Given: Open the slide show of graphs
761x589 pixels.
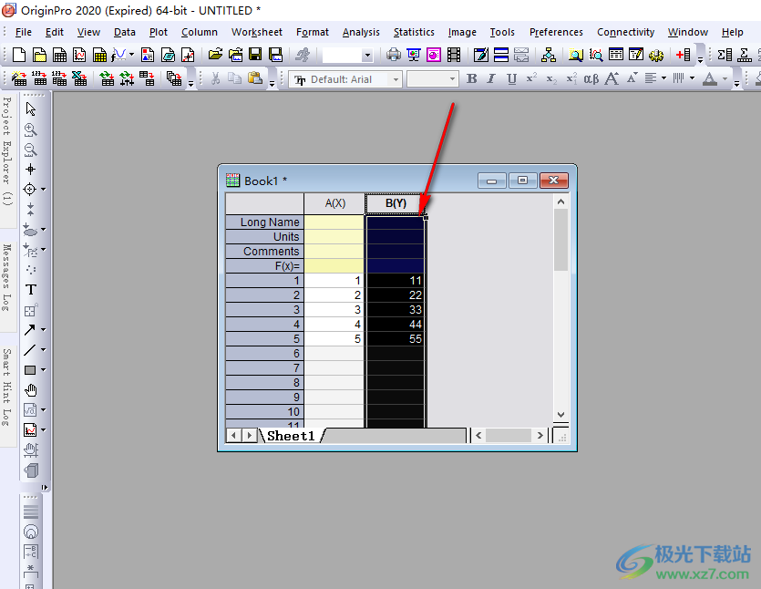Looking at the screenshot, I should (x=414, y=55).
